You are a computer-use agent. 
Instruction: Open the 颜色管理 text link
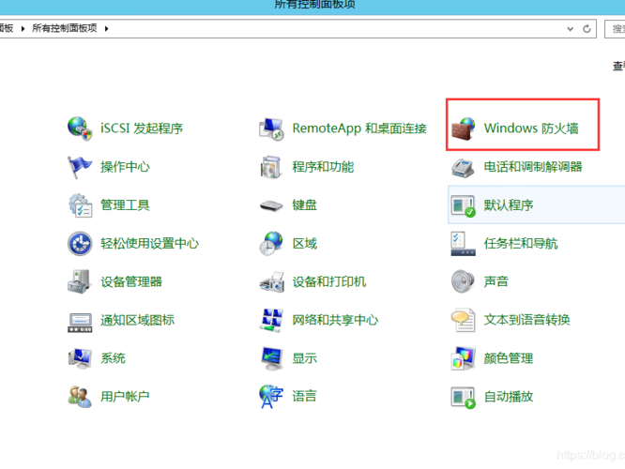point(509,358)
